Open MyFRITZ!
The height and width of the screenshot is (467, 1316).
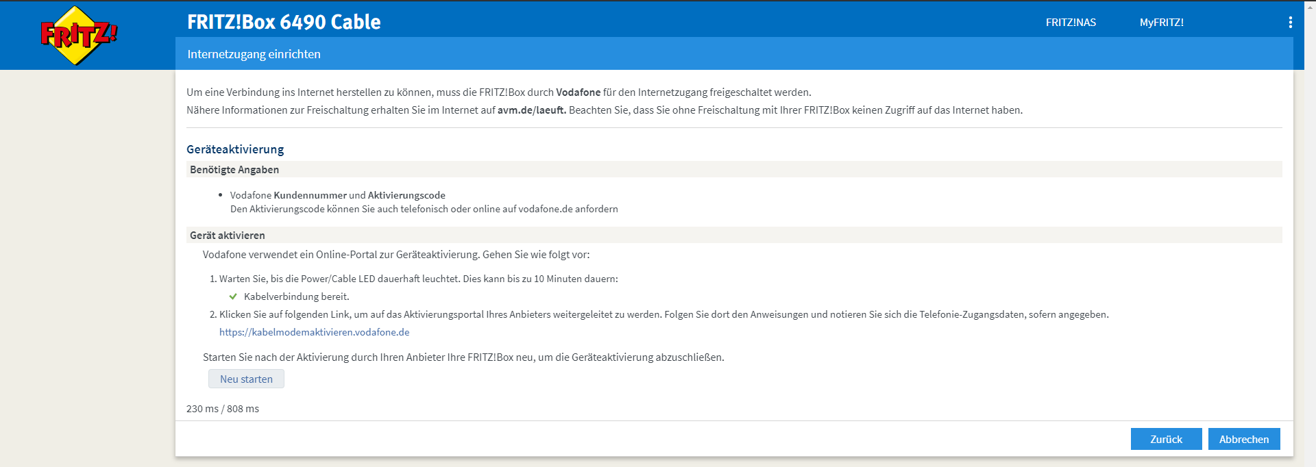click(x=1162, y=23)
